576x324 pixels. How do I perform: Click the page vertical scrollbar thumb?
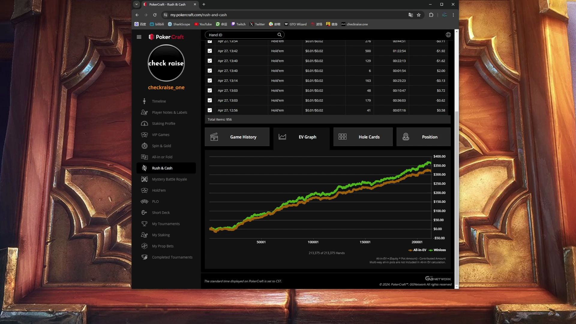[x=457, y=198]
